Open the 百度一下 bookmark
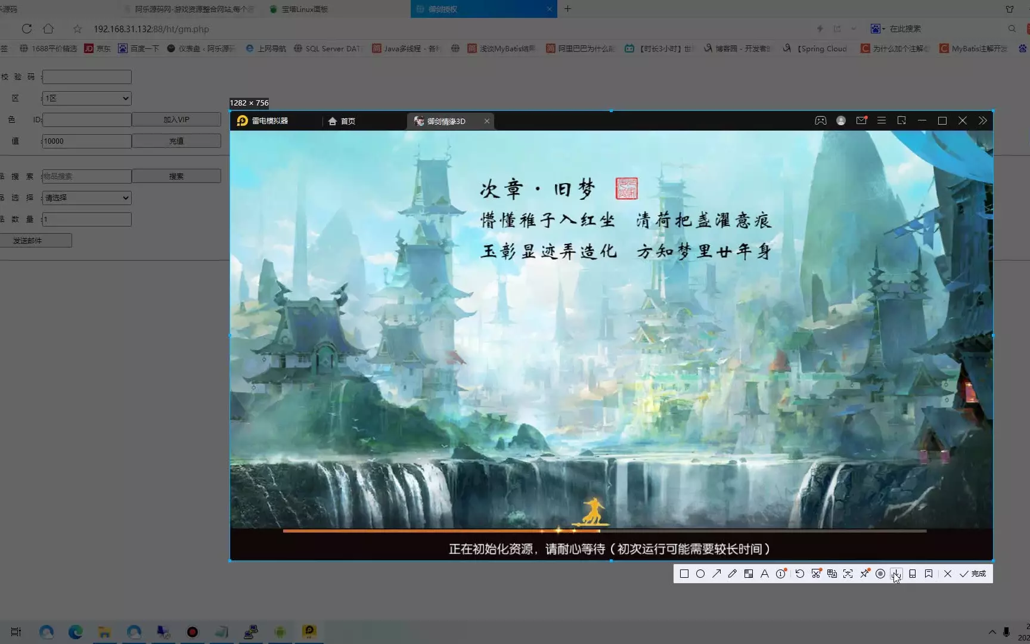 [x=139, y=48]
